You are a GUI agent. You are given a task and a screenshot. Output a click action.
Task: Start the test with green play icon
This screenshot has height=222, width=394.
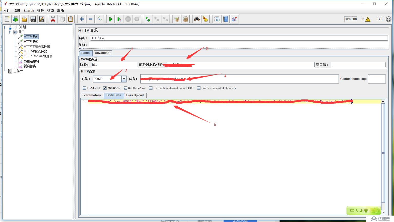pyautogui.click(x=111, y=19)
